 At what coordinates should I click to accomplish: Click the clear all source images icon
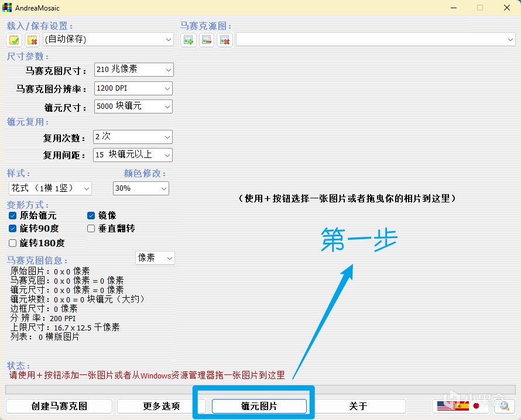coord(225,40)
